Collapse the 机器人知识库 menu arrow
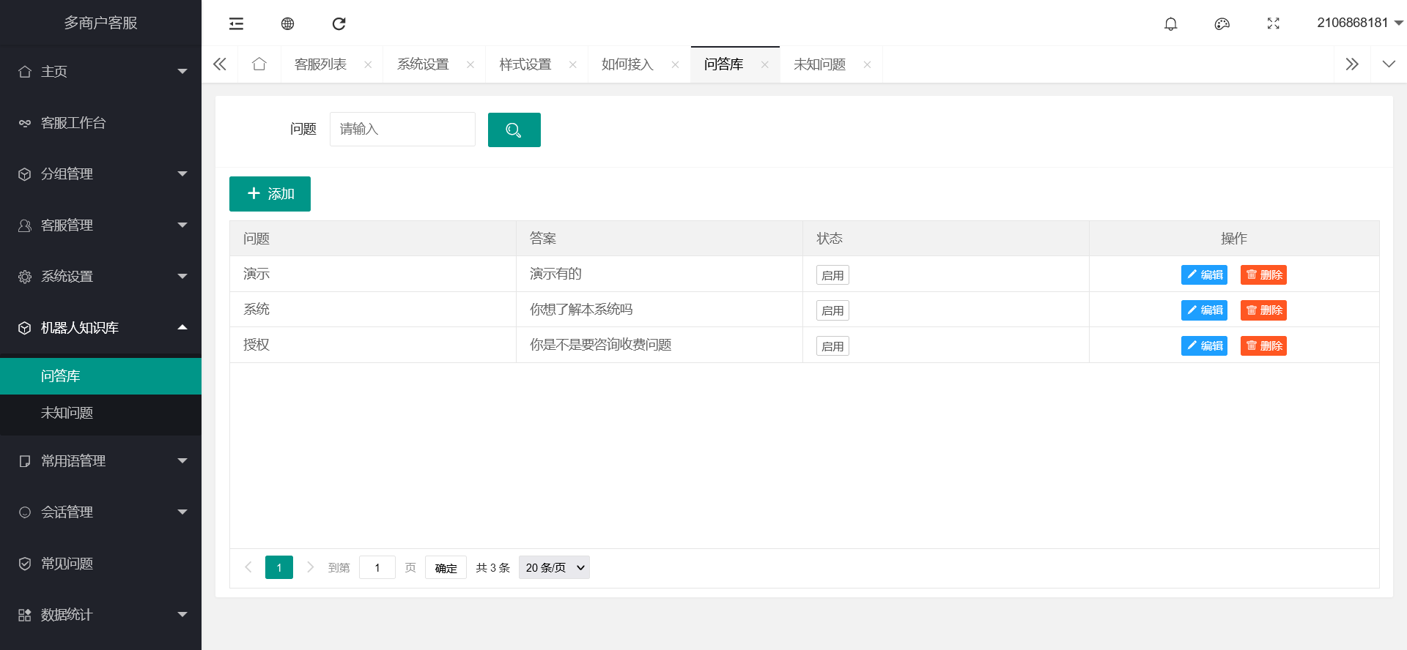1407x650 pixels. pos(182,327)
